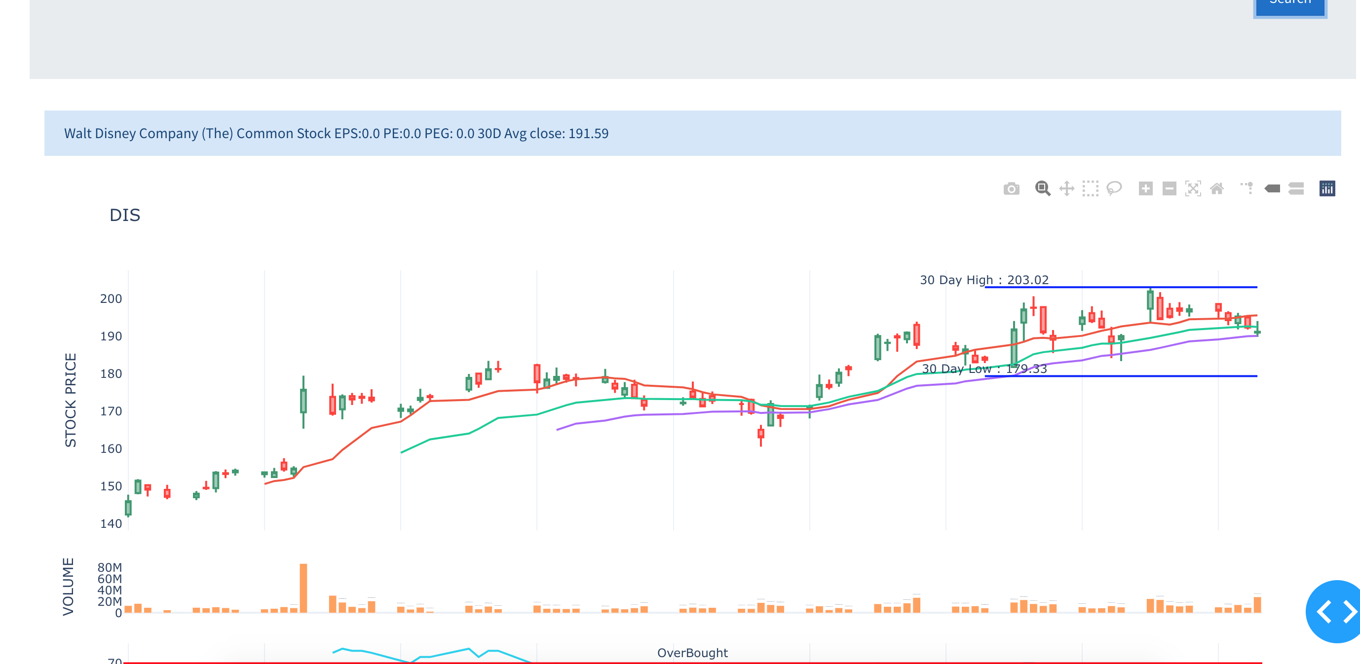The width and height of the screenshot is (1360, 664).
Task: Click the Zoom out minus icon
Action: [x=1169, y=188]
